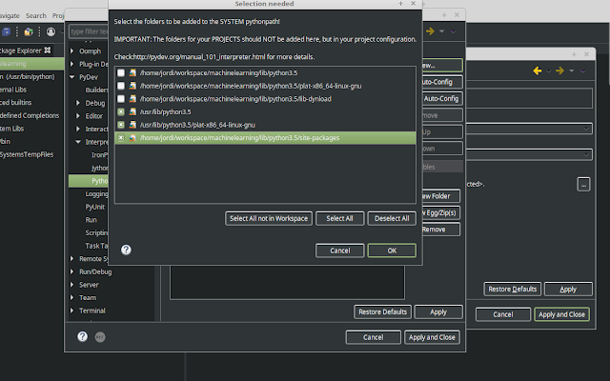The height and width of the screenshot is (381, 610).
Task: Open help icon in Preferences window
Action: pos(83,336)
